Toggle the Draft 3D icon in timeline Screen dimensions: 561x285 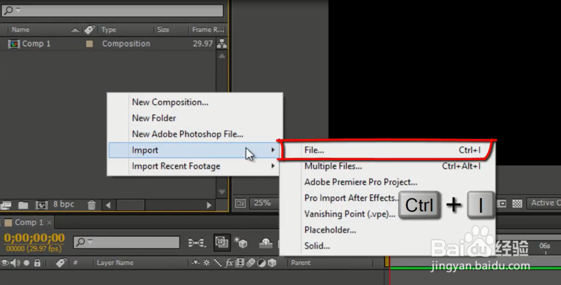241,242
